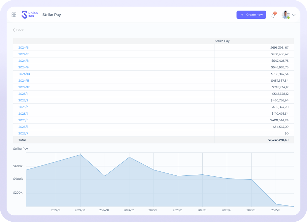Click the Create new button
This screenshot has width=307, height=222.
tap(251, 15)
